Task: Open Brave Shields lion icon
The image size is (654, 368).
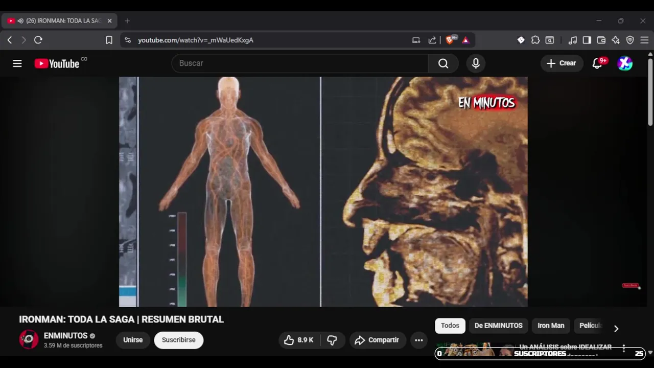Action: (x=450, y=40)
